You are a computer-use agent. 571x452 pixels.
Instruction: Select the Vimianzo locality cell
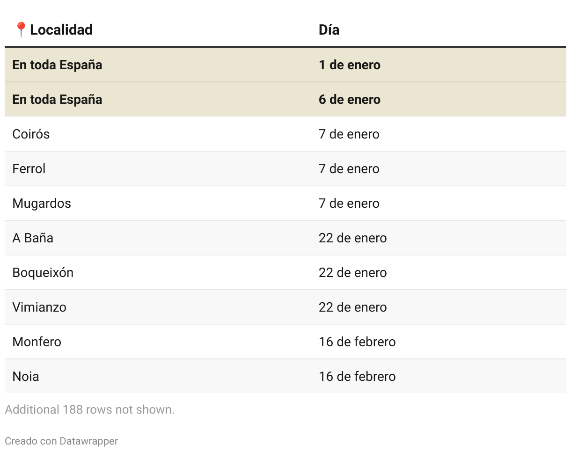tap(39, 307)
